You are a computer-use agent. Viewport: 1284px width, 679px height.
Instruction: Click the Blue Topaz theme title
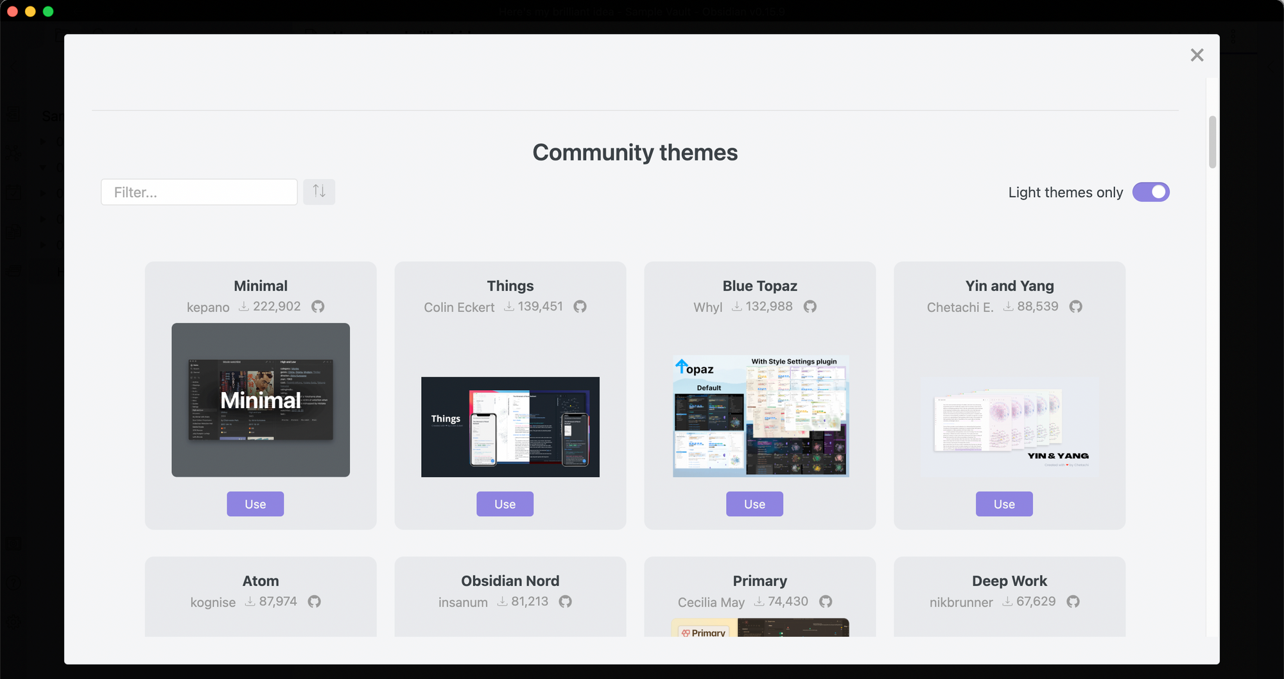click(x=760, y=286)
